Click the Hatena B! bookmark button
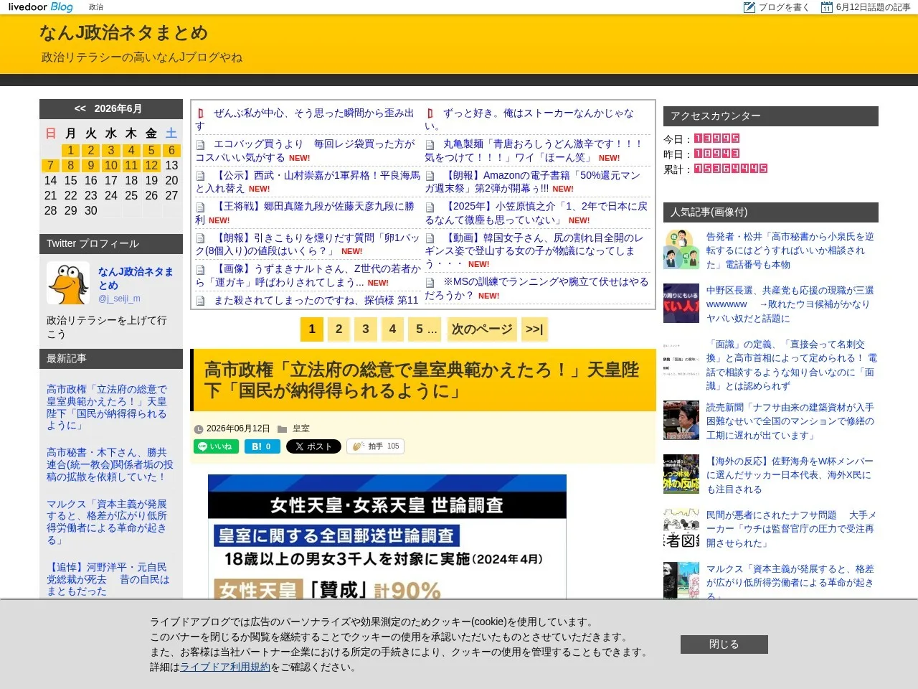918x689 pixels. pyautogui.click(x=262, y=446)
